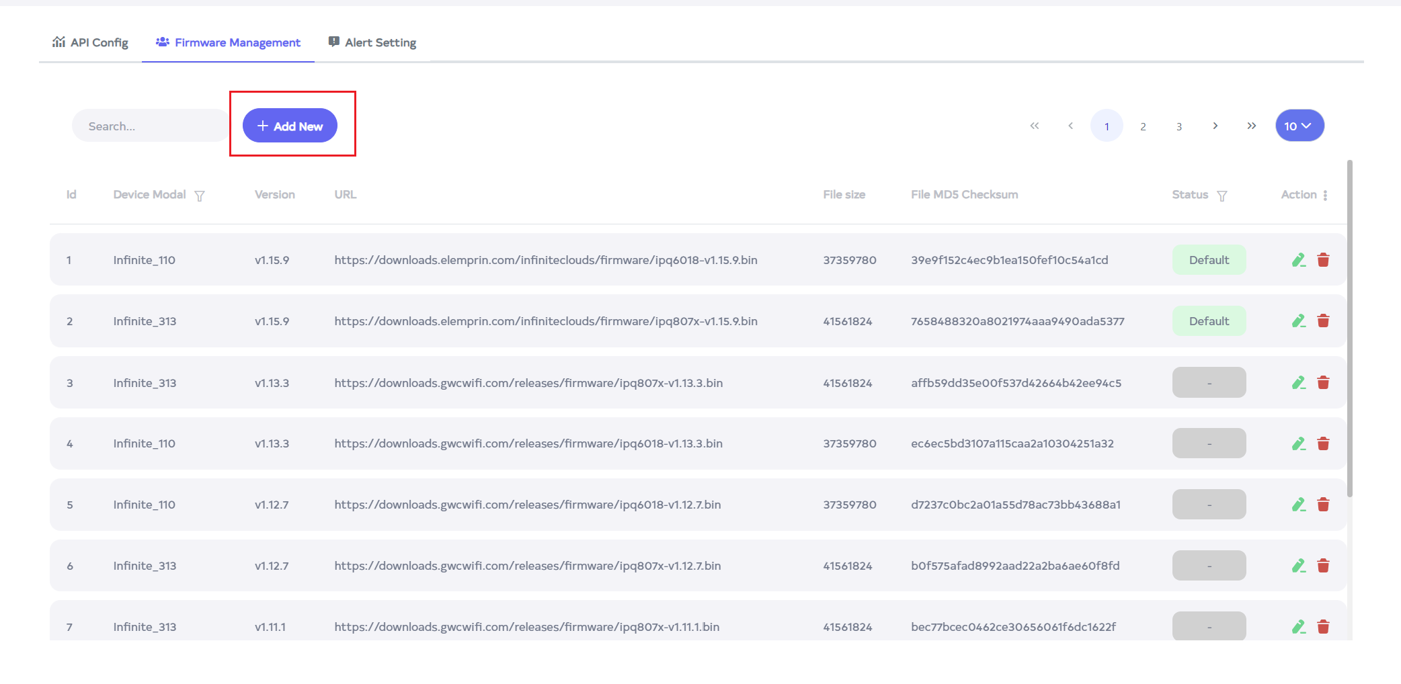Image resolution: width=1401 pixels, height=684 pixels.
Task: Delete the Infinite_313 v1.15.9 firmware entry
Action: (1323, 321)
